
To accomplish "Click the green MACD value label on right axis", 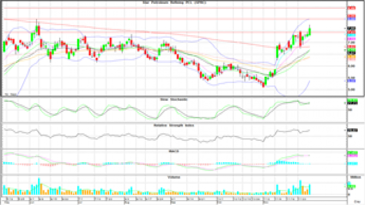I will point(349,153).
